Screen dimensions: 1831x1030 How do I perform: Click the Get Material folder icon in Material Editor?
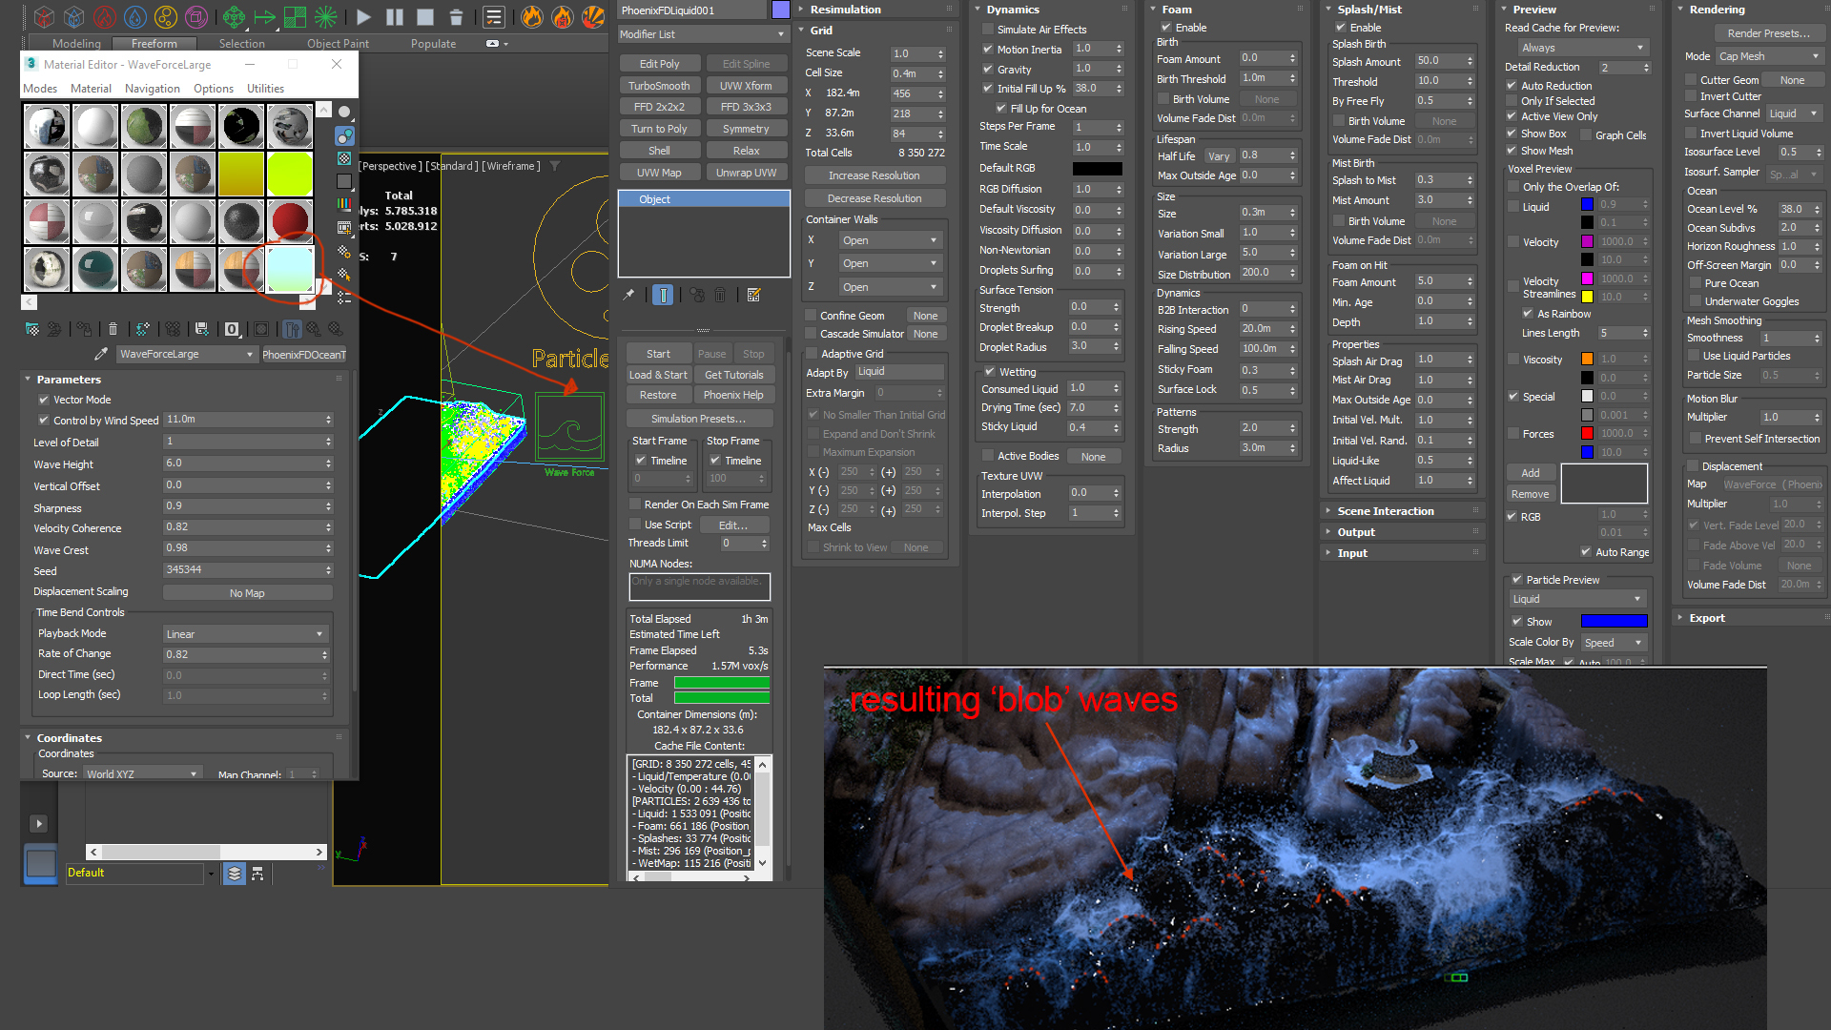[x=32, y=329]
